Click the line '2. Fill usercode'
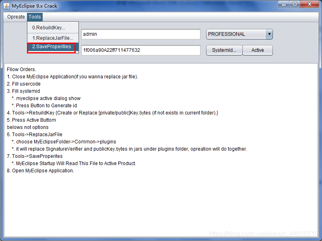Viewport: 322px width, 241px height. (x=24, y=84)
